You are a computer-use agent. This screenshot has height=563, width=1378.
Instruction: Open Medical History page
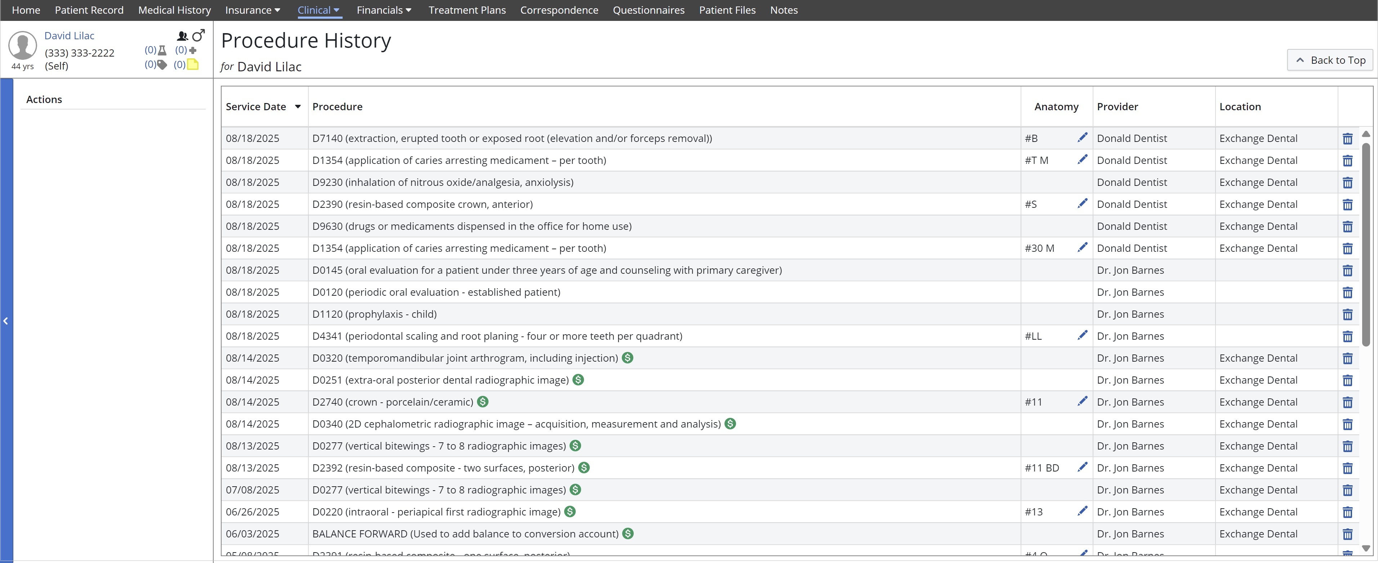(174, 10)
